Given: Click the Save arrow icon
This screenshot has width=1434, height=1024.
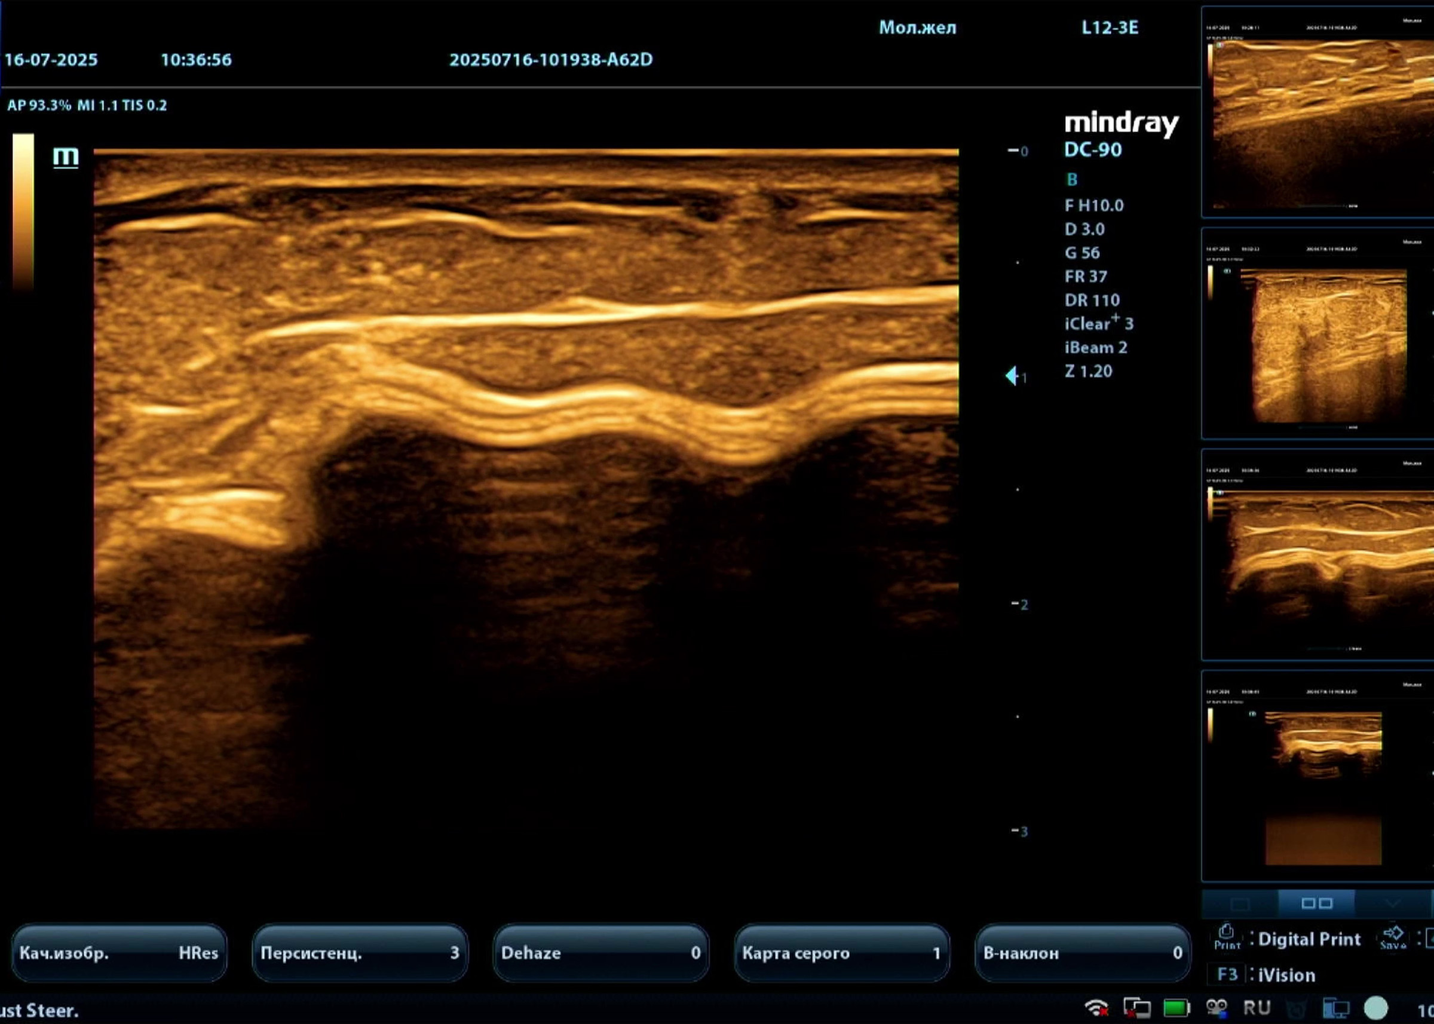Looking at the screenshot, I should click(1392, 937).
